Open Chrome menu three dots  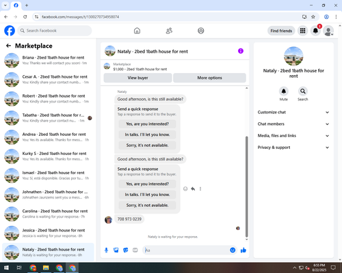coord(336,17)
